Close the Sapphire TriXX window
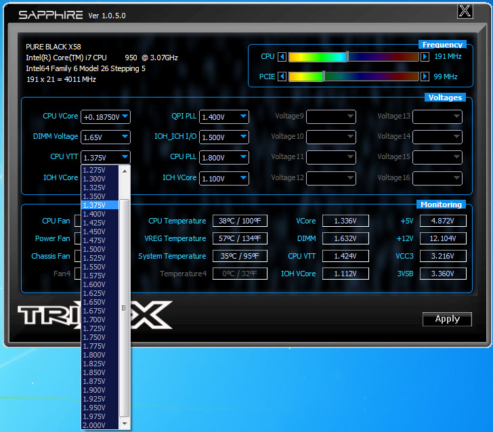The width and height of the screenshot is (493, 432). tap(465, 12)
